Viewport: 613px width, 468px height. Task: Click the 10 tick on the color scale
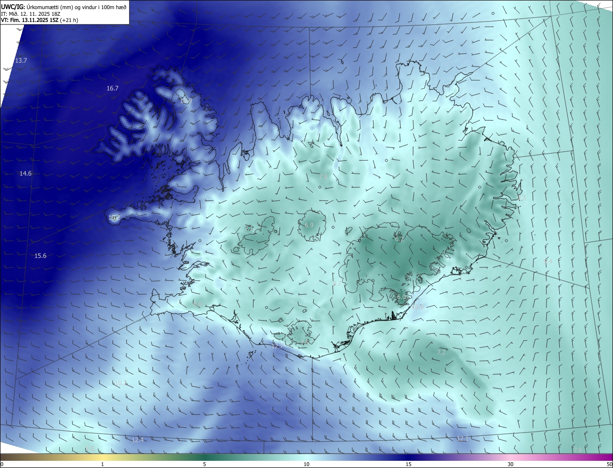(306, 465)
